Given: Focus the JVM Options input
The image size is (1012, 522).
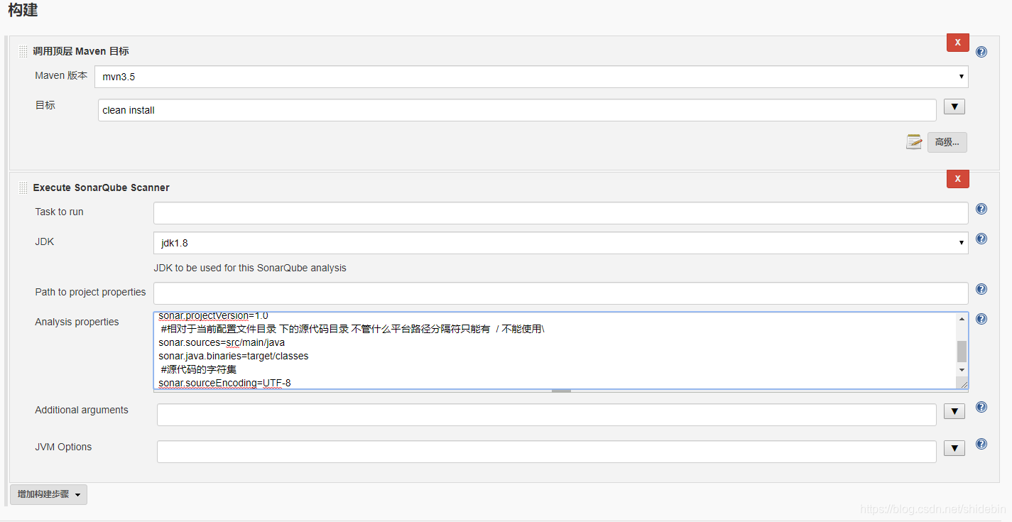Looking at the screenshot, I should 547,452.
